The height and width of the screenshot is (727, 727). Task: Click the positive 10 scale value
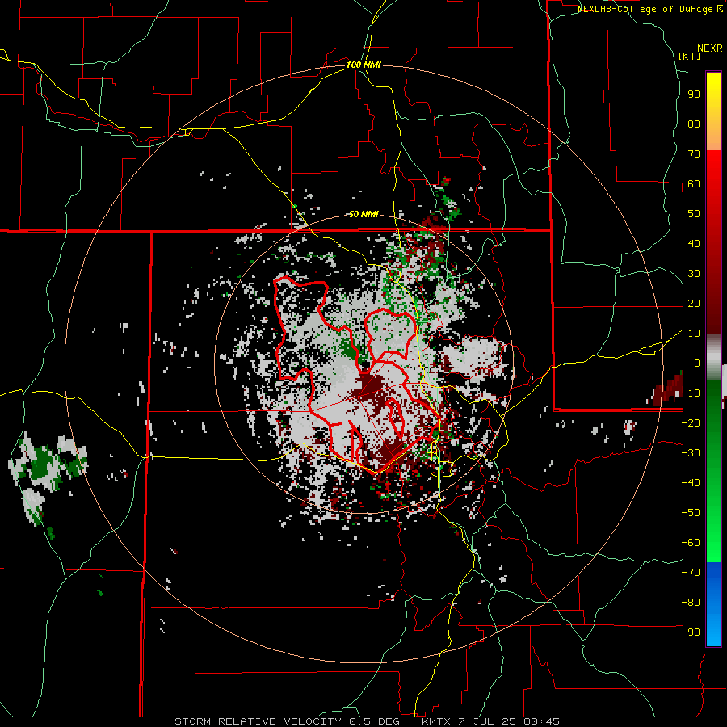tap(694, 334)
